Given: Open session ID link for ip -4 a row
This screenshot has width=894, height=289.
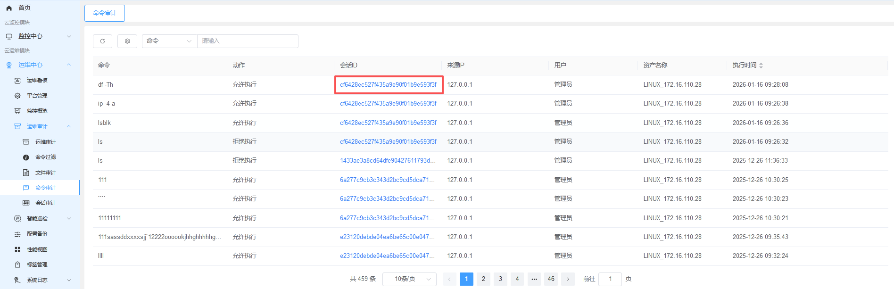Looking at the screenshot, I should (388, 104).
